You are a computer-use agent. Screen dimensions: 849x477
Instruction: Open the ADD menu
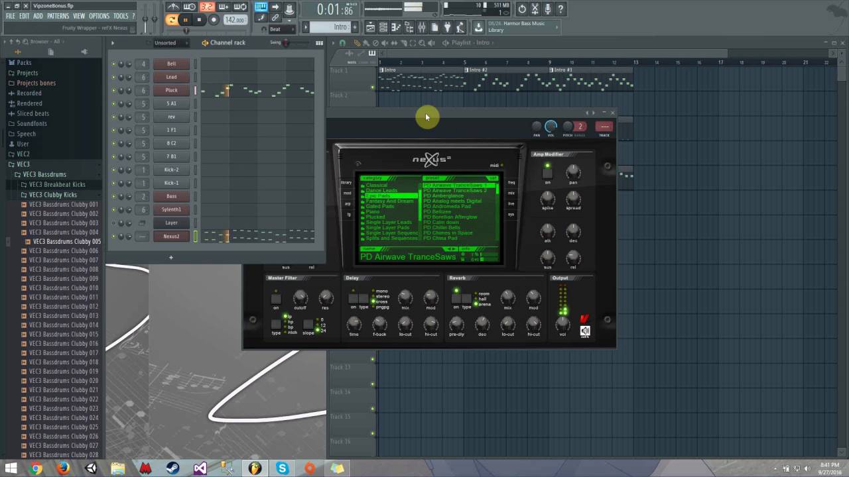coord(38,16)
